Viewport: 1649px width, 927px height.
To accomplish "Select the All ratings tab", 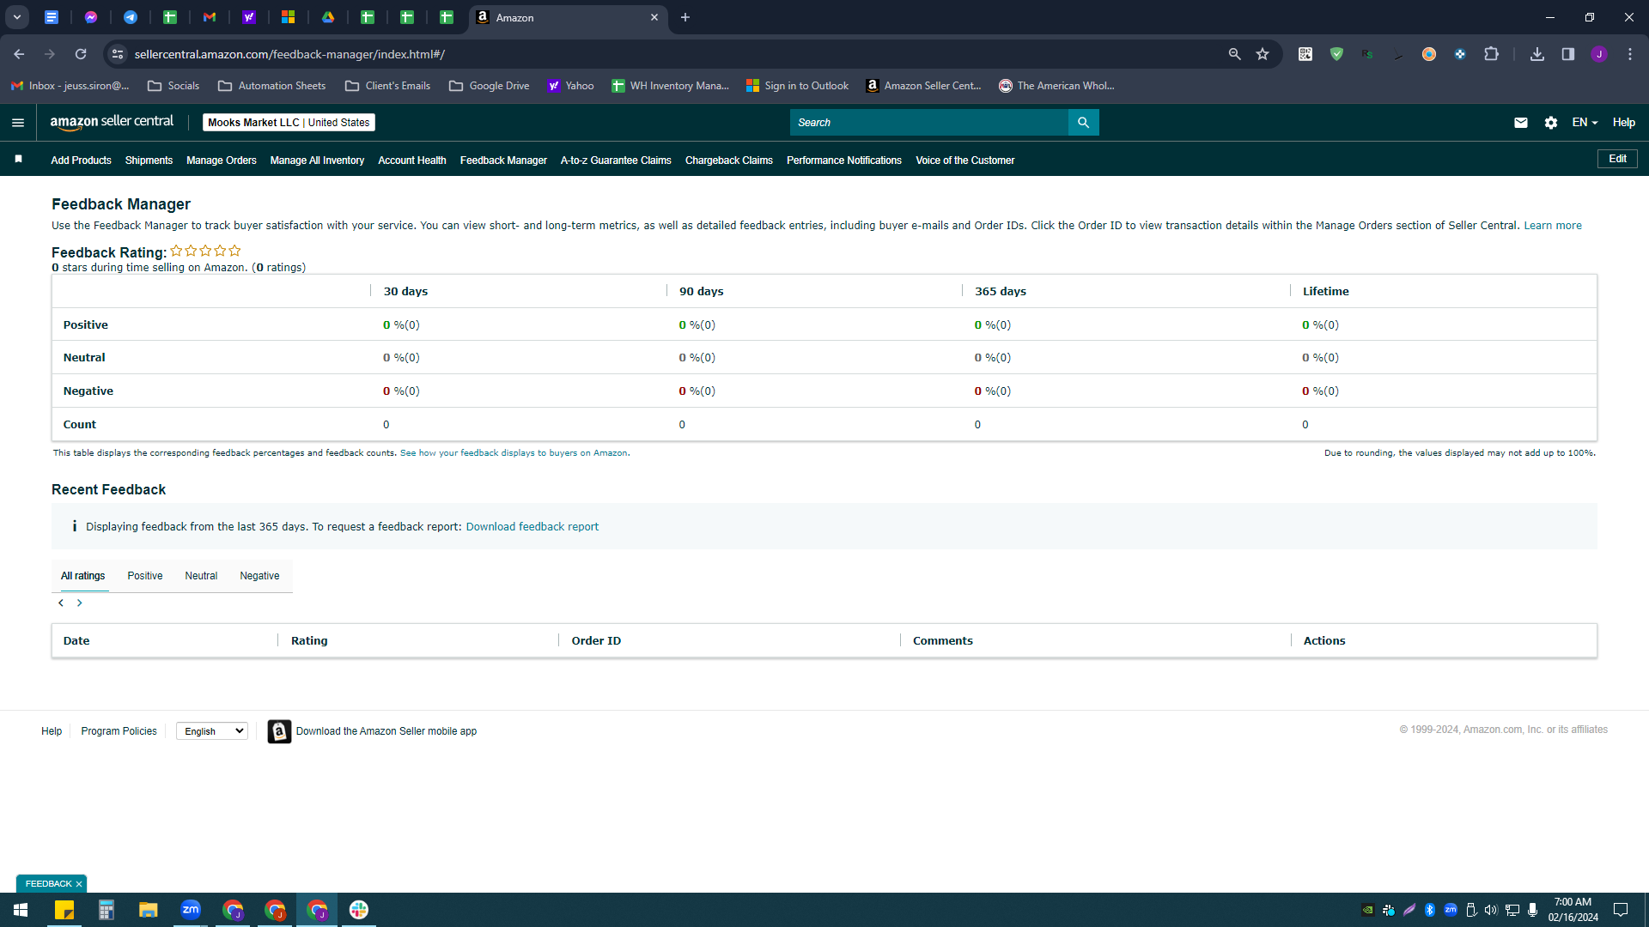I will [x=83, y=576].
